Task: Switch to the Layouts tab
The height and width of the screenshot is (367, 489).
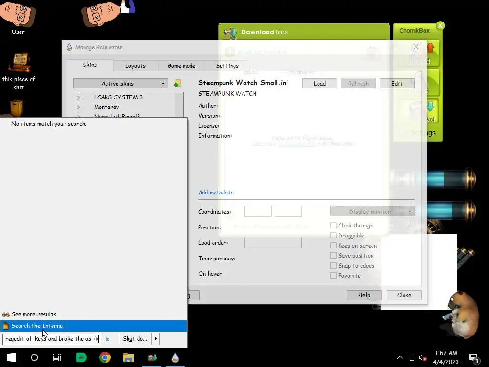Action: click(135, 66)
